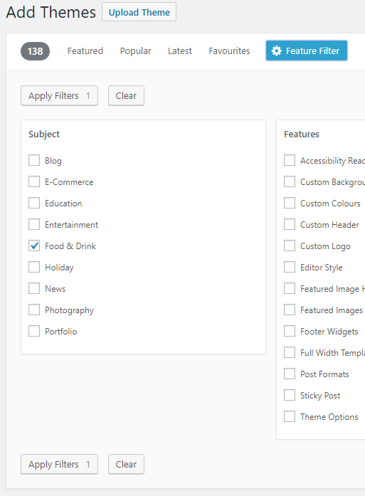This screenshot has width=365, height=496.
Task: Switch to the Popular themes tab
Action: [135, 51]
